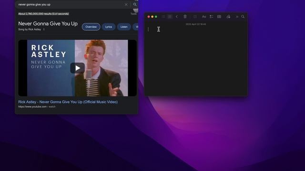Delete the note with the trash icon
The width and height of the screenshot is (305, 171).
point(185,17)
